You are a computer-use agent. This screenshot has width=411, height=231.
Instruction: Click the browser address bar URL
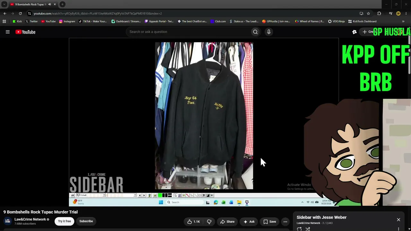point(98,13)
